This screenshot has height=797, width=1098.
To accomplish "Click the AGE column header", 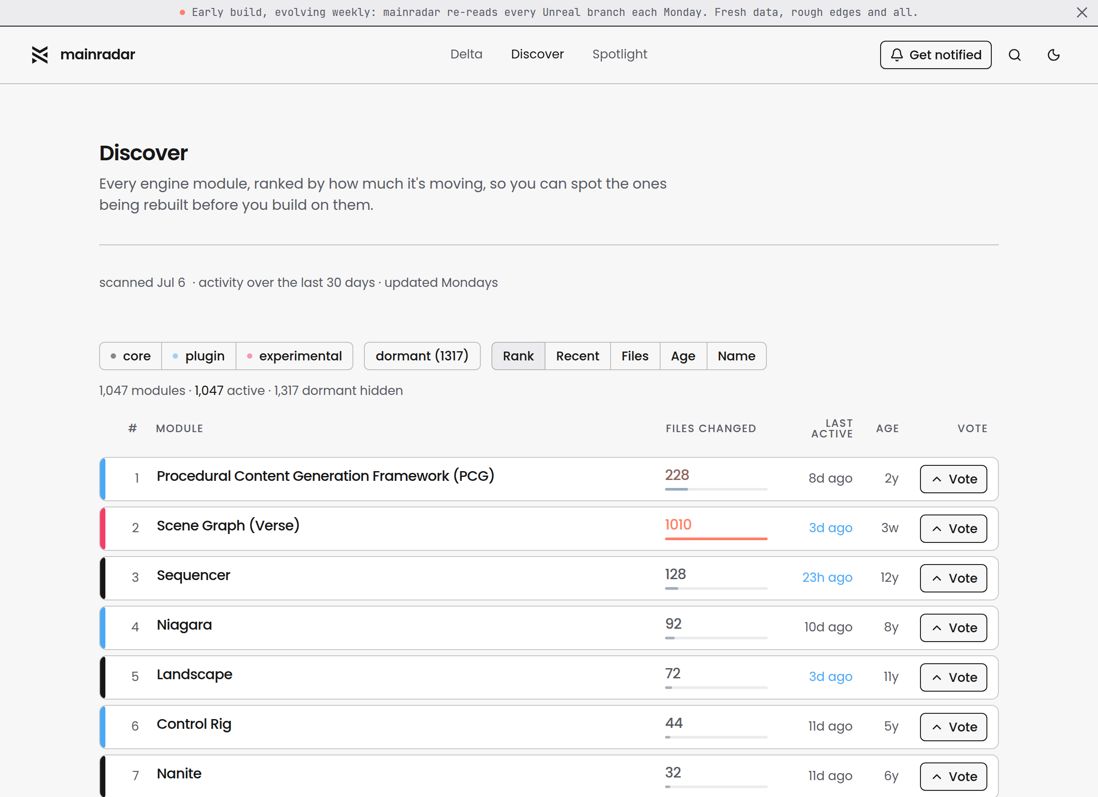I will pyautogui.click(x=887, y=429).
